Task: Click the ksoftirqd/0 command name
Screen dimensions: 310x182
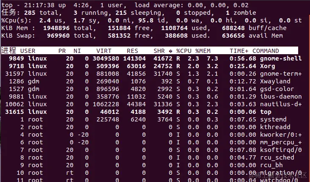Action: pyautogui.click(x=281, y=150)
